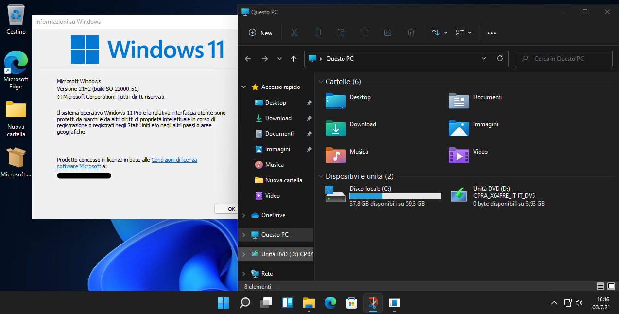This screenshot has height=314, width=619.
Task: Click the Forward navigation arrow
Action: click(264, 59)
